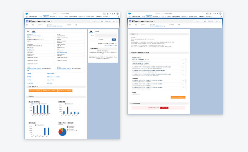Collapse the graph section above the bar charts
248x152 pixels.
(x=27, y=97)
